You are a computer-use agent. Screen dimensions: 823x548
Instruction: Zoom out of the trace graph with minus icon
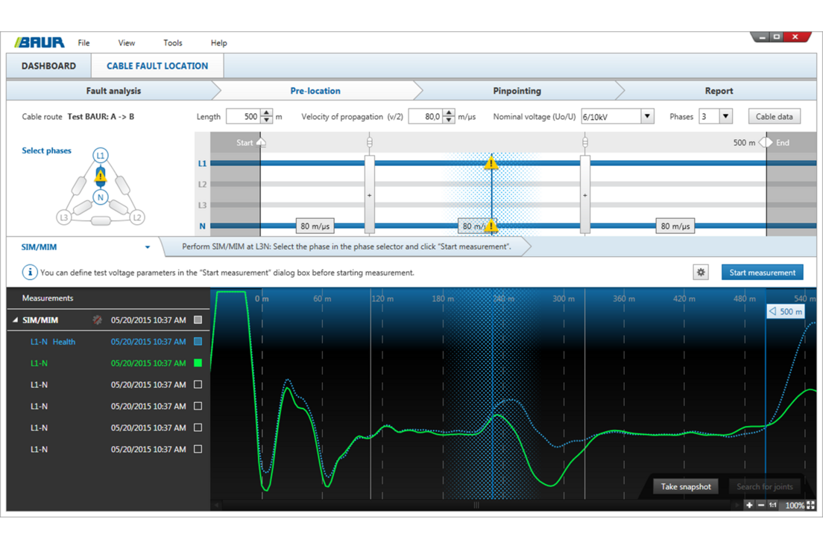pyautogui.click(x=761, y=505)
